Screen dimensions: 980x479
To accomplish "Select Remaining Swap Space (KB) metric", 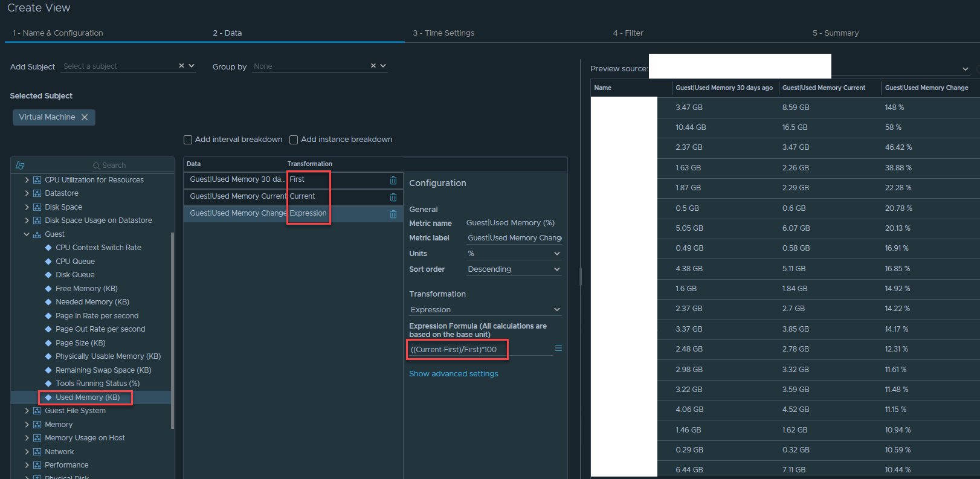I will (x=103, y=370).
